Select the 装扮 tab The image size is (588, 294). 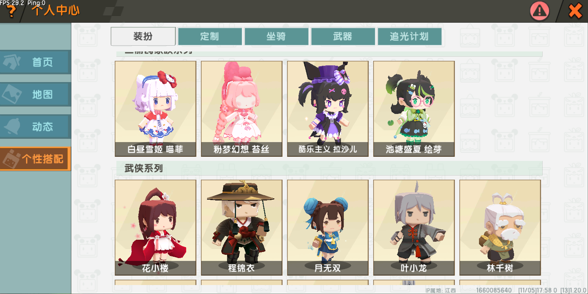pyautogui.click(x=143, y=36)
